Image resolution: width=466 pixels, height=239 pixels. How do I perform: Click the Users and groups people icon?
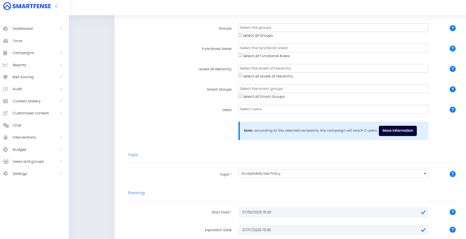click(6, 161)
